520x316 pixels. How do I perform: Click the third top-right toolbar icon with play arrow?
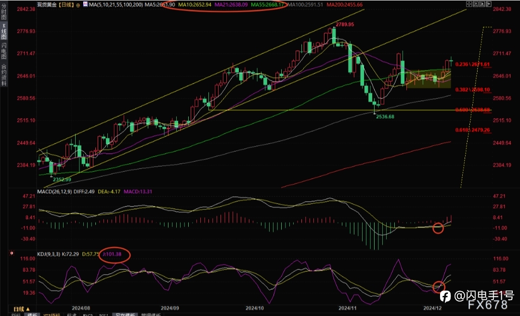482,4
